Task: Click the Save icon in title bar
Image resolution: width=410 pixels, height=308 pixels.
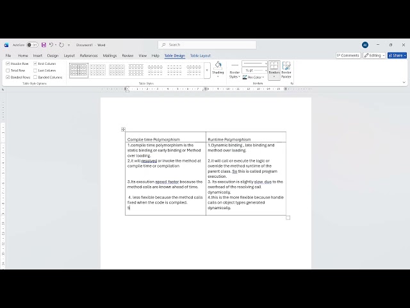Action: (44, 45)
